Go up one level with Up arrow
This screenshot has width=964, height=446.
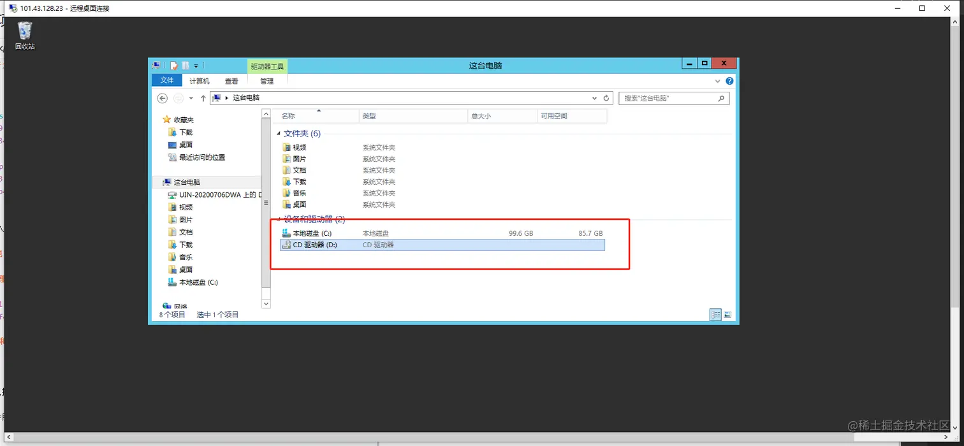click(x=203, y=98)
